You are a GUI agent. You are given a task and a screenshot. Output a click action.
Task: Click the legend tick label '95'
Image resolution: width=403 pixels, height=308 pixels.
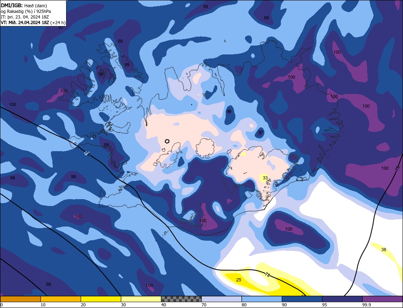coord(324,305)
